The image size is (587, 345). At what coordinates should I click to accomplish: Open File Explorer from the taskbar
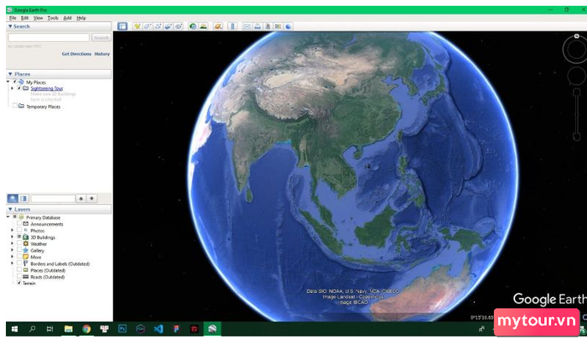coord(68,329)
